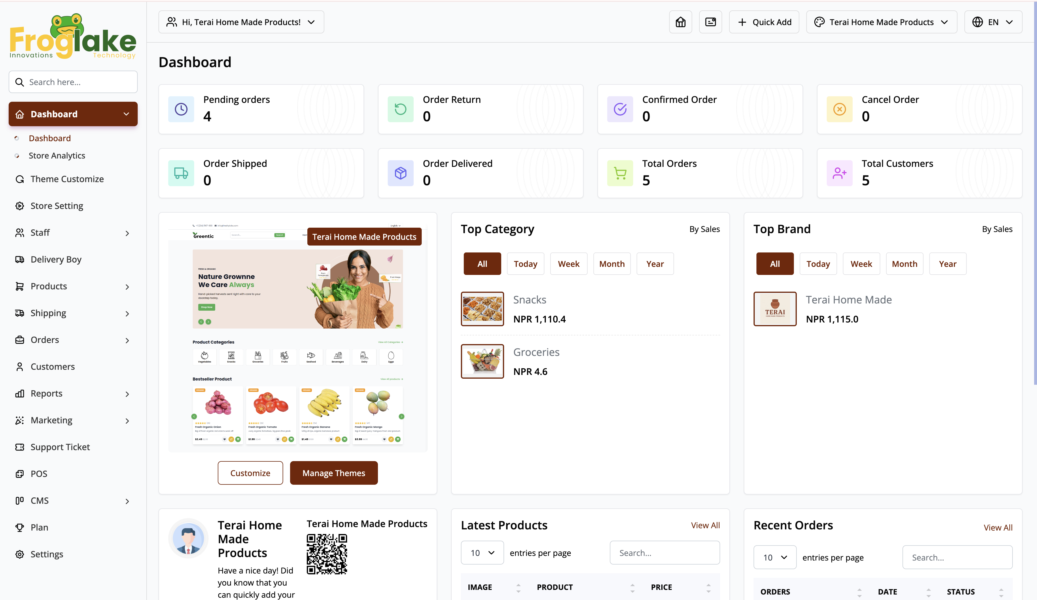Click the Pending orders clock icon
1037x600 pixels.
181,109
